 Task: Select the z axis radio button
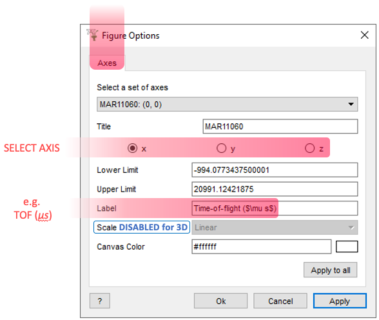(309, 148)
